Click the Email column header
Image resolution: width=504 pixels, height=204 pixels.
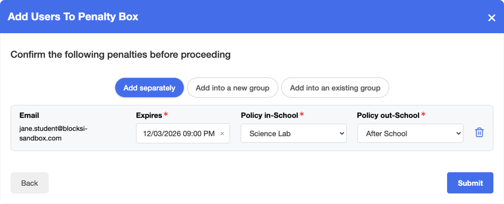click(29, 115)
